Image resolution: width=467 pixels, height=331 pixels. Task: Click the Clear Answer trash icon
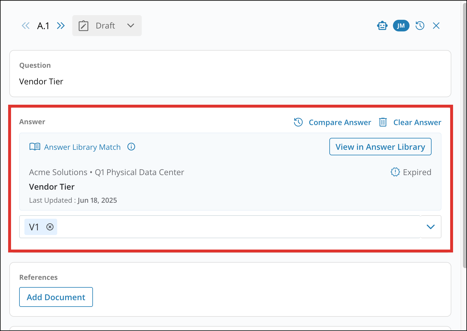(x=383, y=122)
